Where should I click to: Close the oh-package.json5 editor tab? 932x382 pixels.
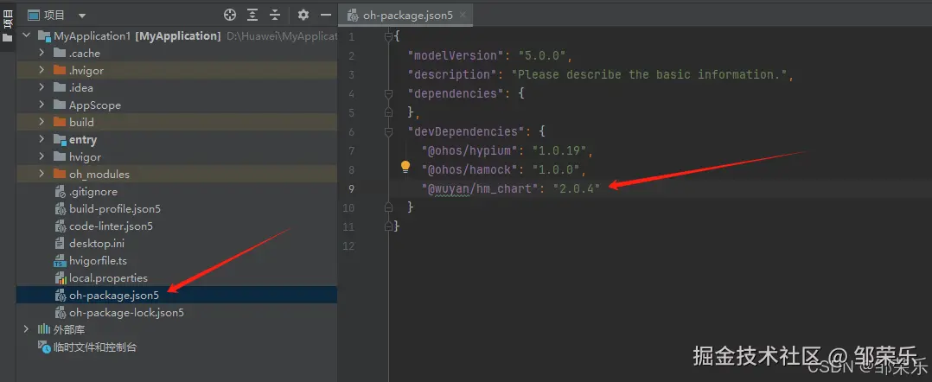[x=463, y=15]
